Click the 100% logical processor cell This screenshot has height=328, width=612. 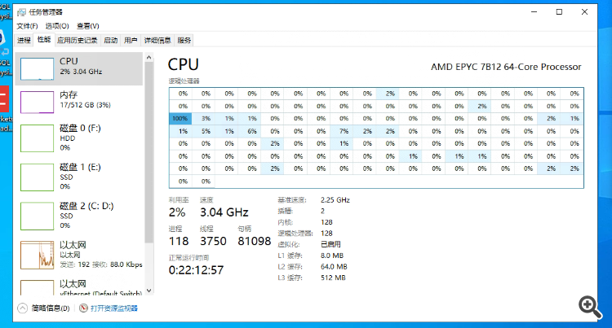(180, 118)
